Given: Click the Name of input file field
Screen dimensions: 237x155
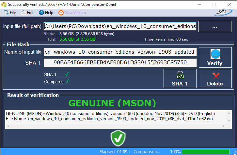Looking at the screenshot, I should [120, 52].
